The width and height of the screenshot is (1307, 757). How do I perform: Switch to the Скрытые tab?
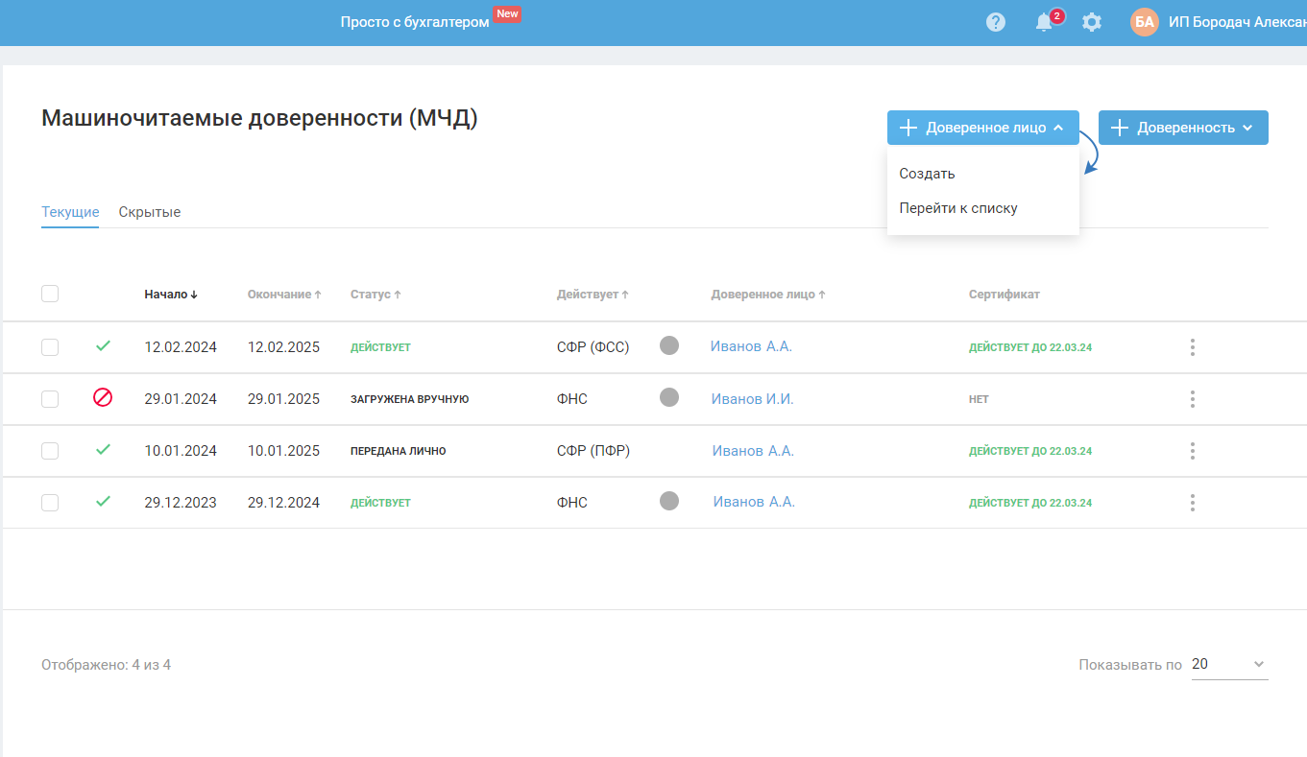[150, 212]
